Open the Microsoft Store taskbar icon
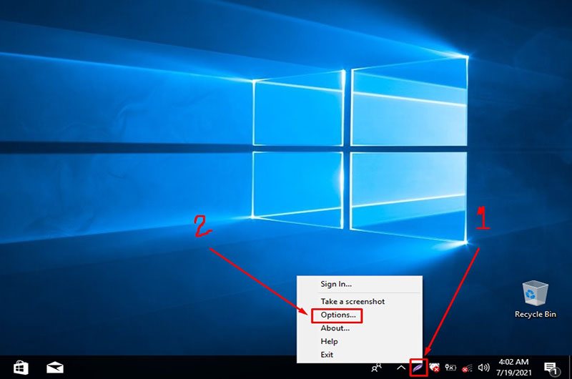 [21, 368]
